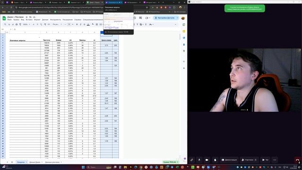
Task: Click the Демонстрация screen share button
Action: 229,160
